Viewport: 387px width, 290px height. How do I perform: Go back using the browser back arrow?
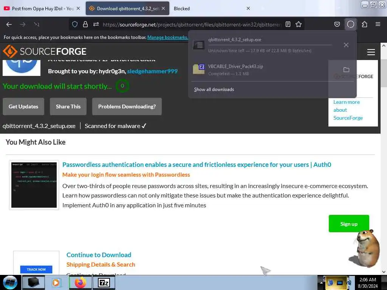(x=9, y=25)
